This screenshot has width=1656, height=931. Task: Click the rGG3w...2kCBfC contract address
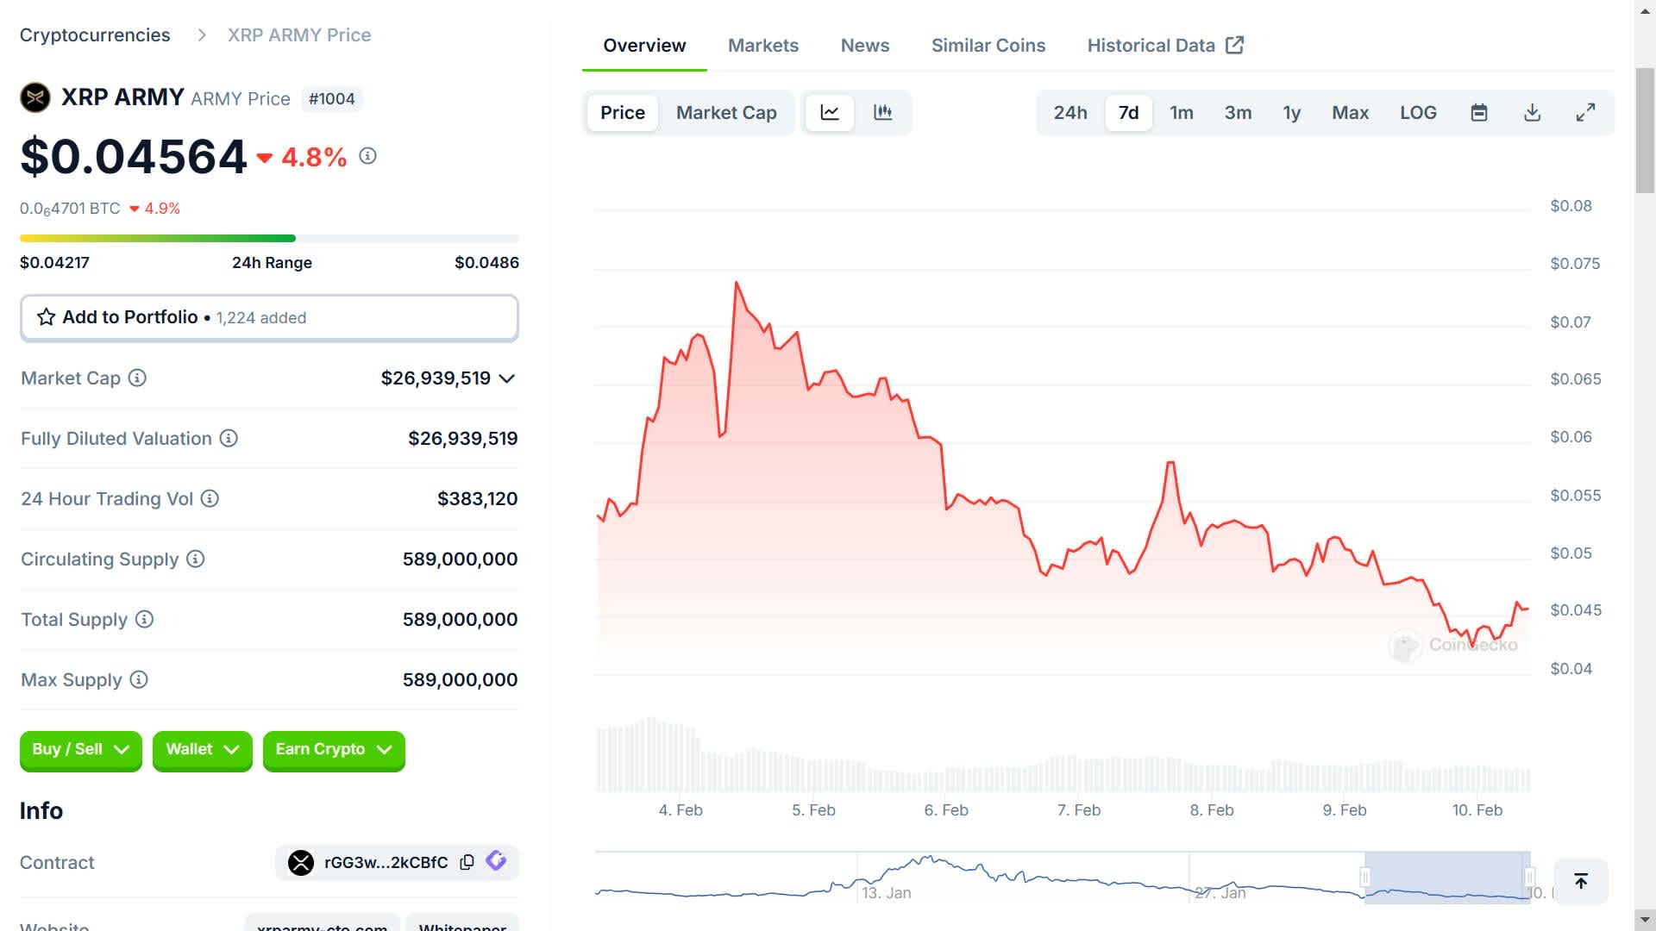pos(386,862)
